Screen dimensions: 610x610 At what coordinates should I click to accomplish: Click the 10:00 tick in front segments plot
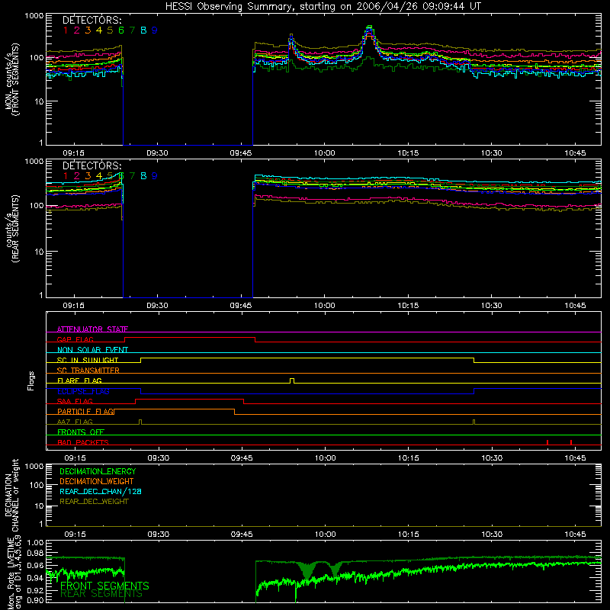[325, 153]
